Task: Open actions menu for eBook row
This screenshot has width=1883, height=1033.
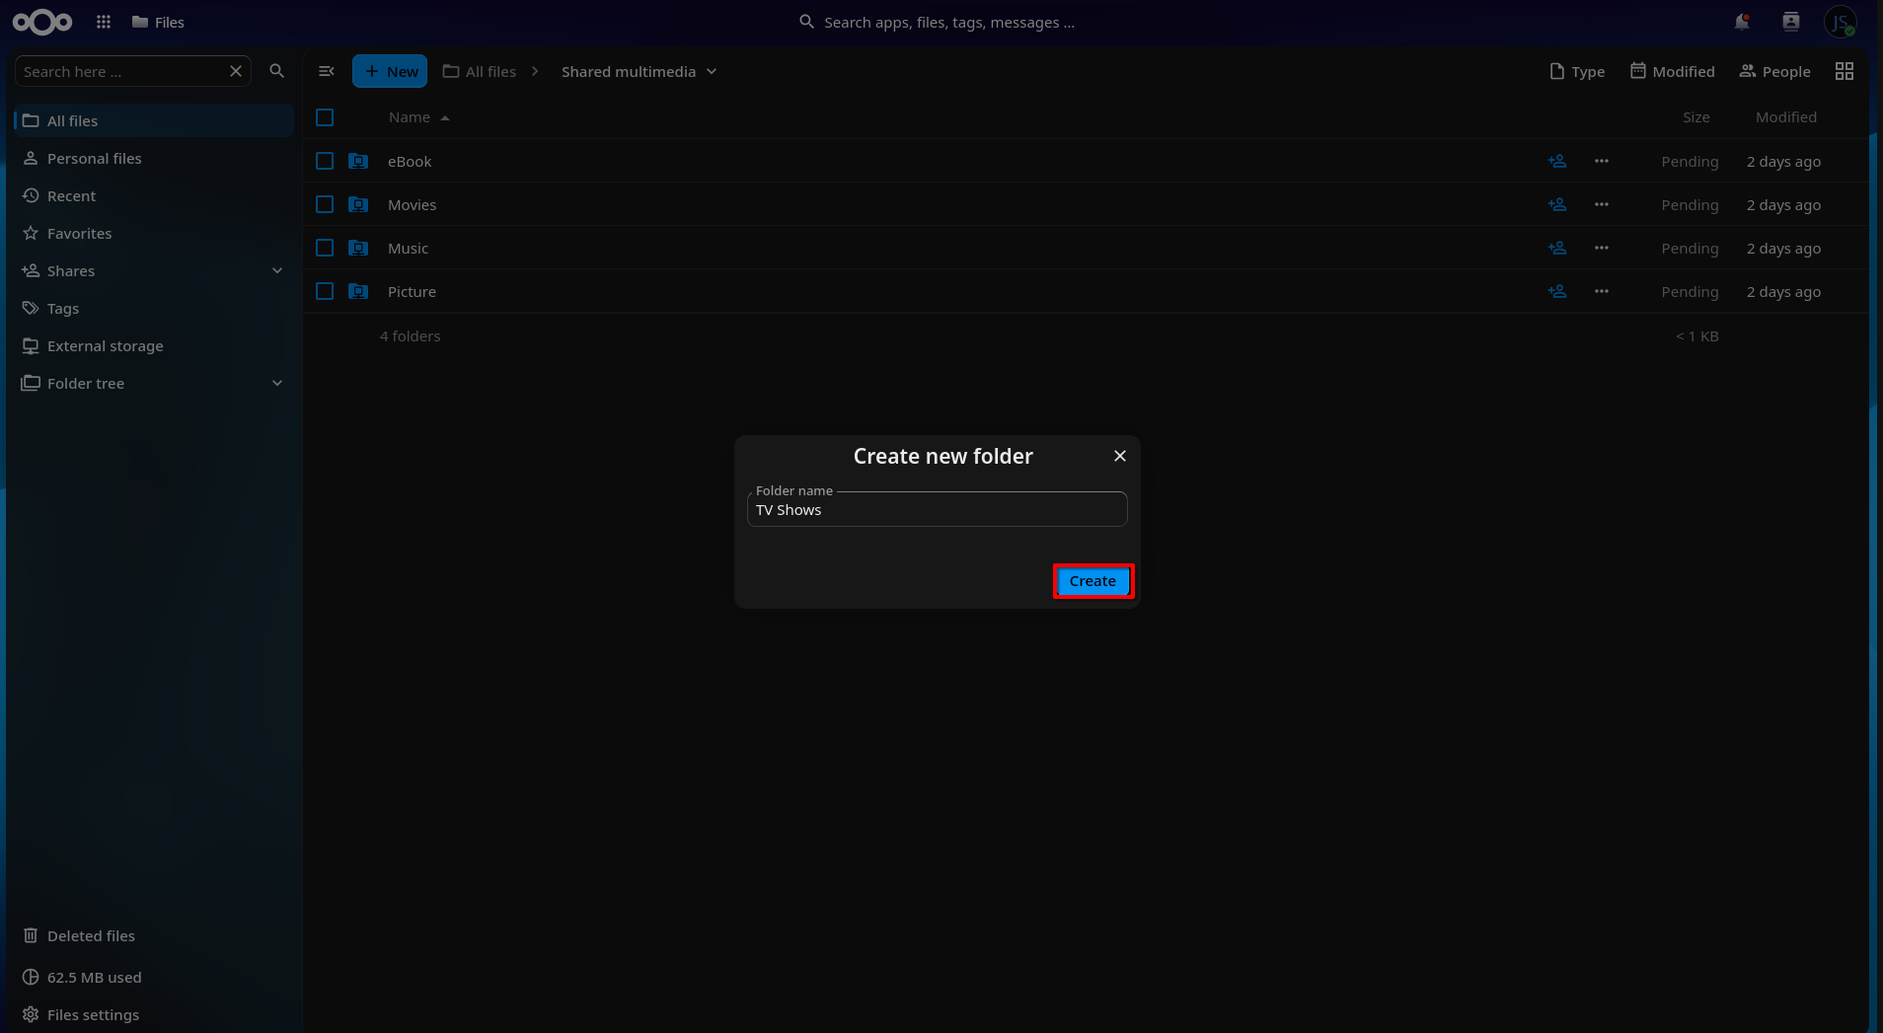Action: pos(1602,161)
